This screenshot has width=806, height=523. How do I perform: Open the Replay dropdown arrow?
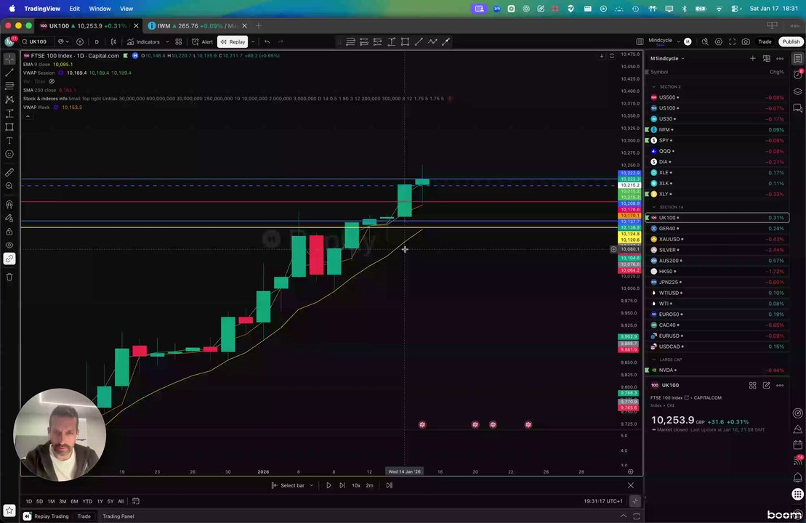(253, 41)
